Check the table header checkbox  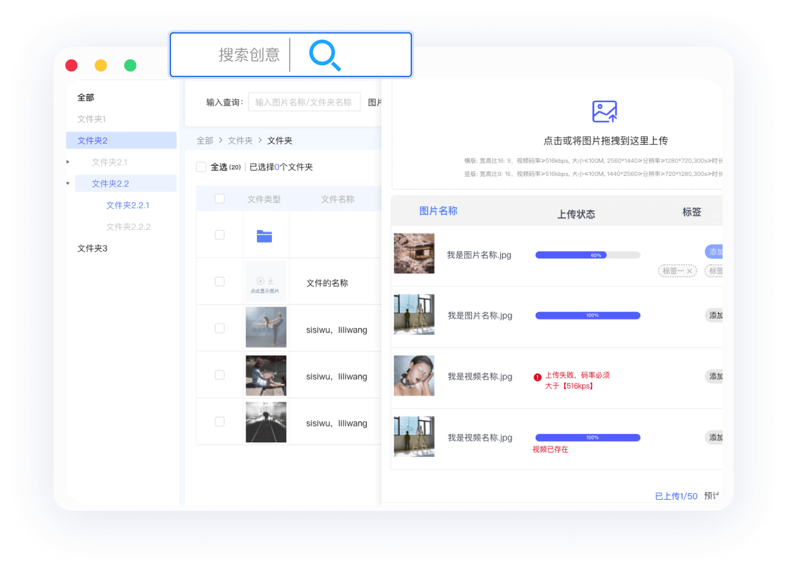[x=219, y=199]
